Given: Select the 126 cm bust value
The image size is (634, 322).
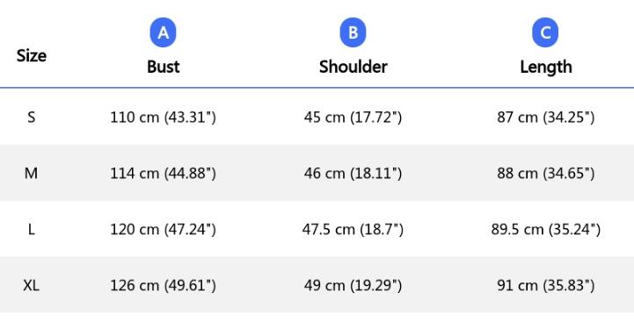Looking at the screenshot, I should (163, 286).
